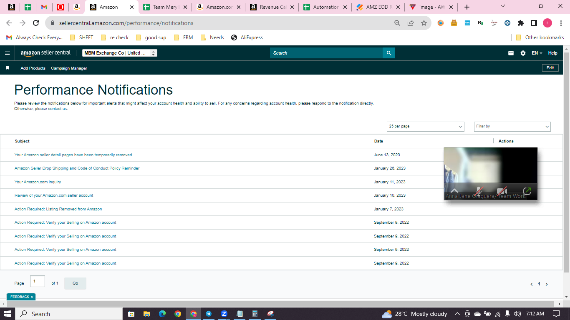Click the zoom magnifier icon in the address bar

(397, 23)
